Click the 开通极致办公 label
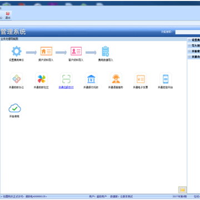The height and width of the screenshot is (200, 200). 16,87
